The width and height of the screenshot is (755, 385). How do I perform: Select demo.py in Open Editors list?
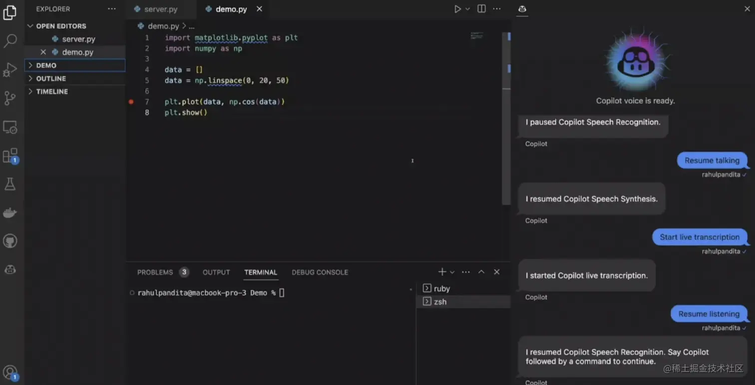tap(75, 52)
